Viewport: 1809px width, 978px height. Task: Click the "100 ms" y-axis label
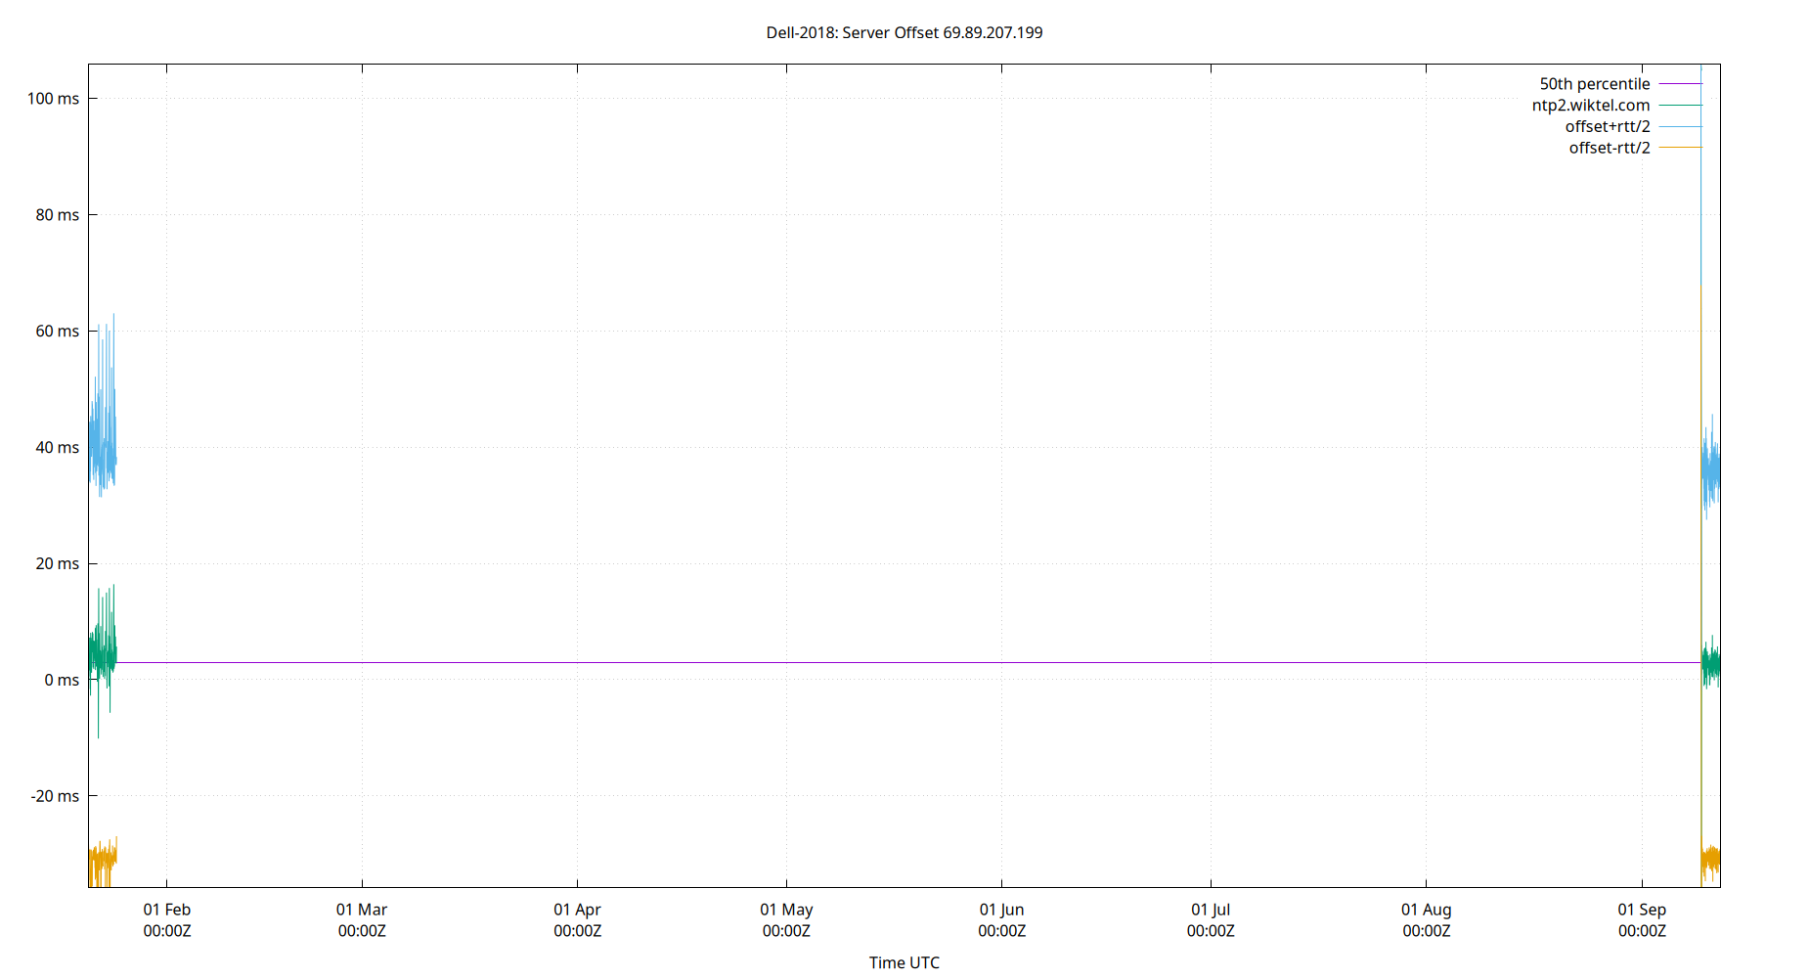55,98
